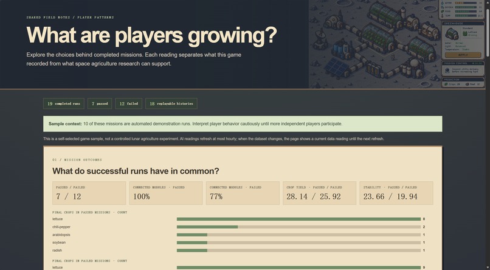Click the 'Connected modules · Passed' 100% card
This screenshot has height=270, width=490.
coord(166,193)
